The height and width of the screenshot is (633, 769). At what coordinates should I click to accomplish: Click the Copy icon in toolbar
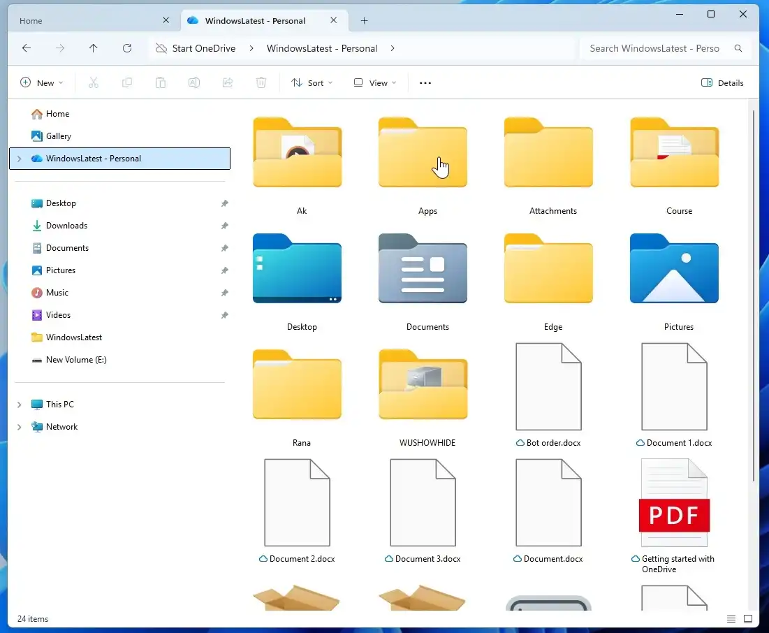[x=127, y=83]
